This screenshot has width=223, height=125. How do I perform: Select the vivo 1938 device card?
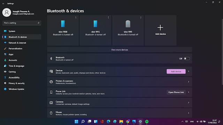tap(63, 30)
